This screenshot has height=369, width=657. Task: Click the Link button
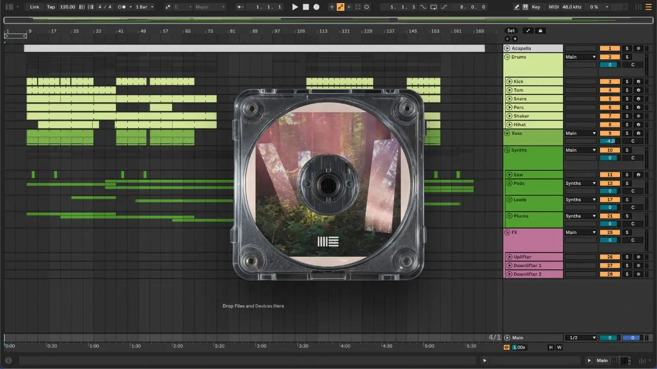click(34, 7)
